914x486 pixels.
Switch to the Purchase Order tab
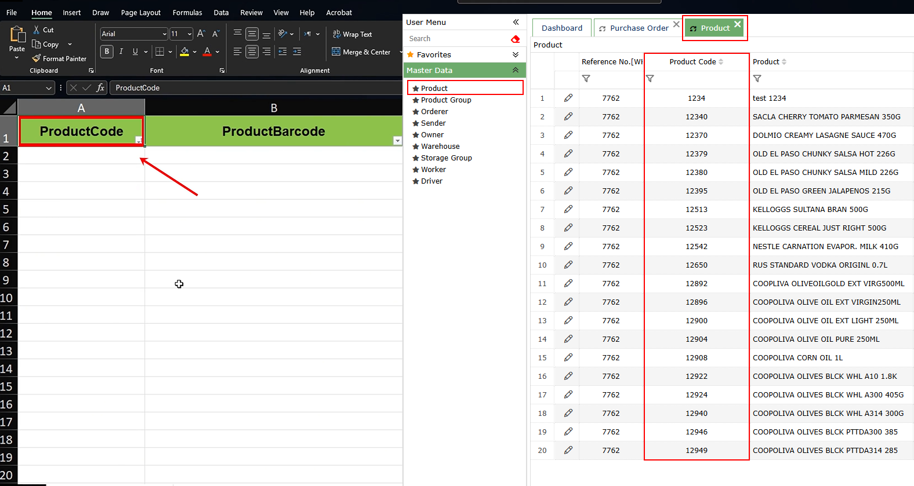[639, 28]
